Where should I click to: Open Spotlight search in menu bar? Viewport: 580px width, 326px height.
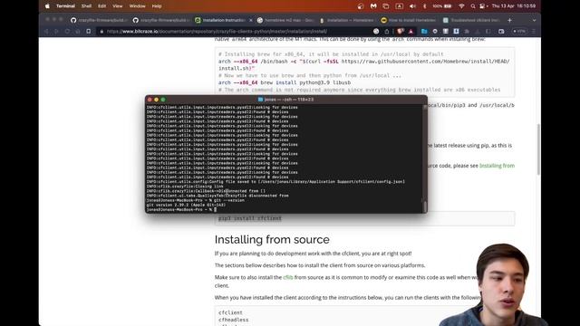coord(473,6)
